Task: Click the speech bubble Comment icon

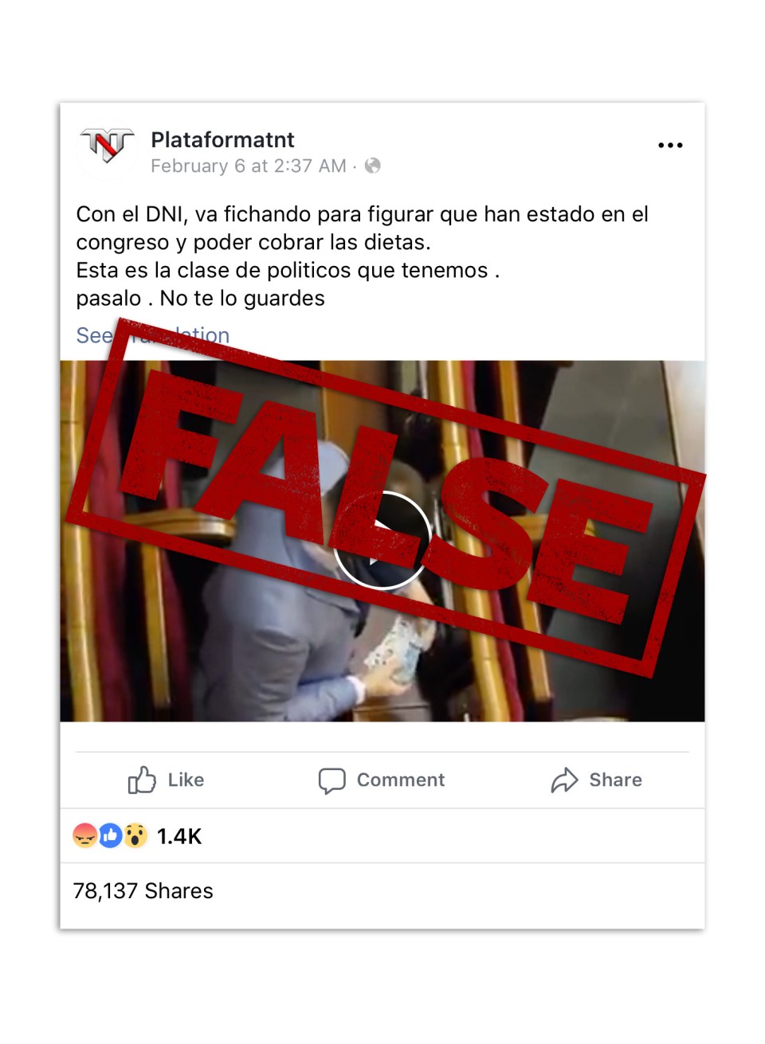Action: click(331, 780)
